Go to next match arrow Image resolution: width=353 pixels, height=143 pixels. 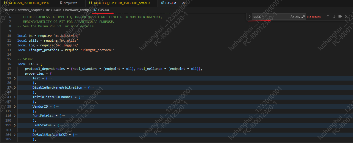(x=334, y=17)
